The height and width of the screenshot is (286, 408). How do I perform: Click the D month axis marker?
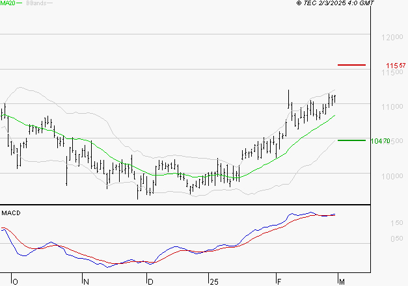[150, 282]
